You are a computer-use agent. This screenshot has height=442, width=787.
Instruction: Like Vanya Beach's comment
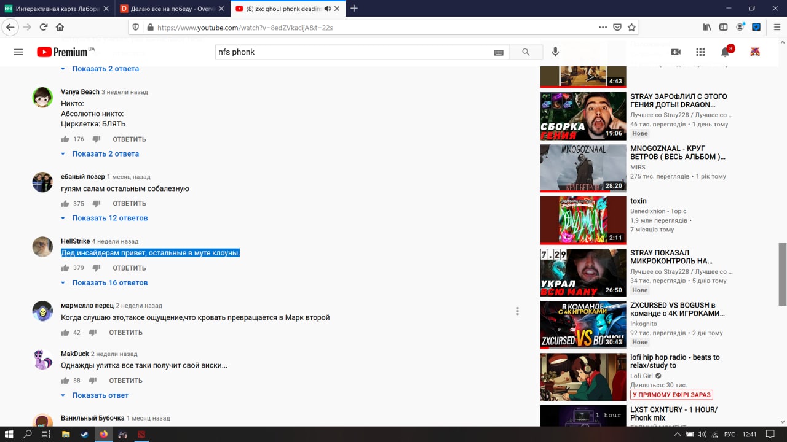(x=65, y=139)
